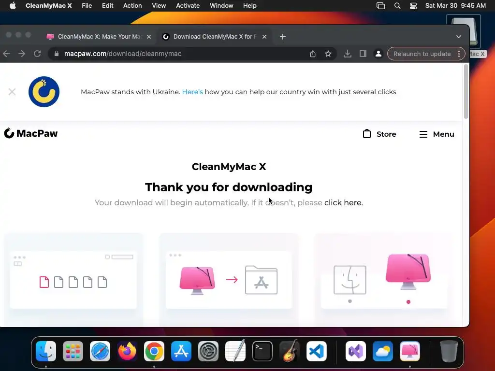Open the CleanMyMac X application menu
Screen dimensions: 495x371
click(49, 6)
